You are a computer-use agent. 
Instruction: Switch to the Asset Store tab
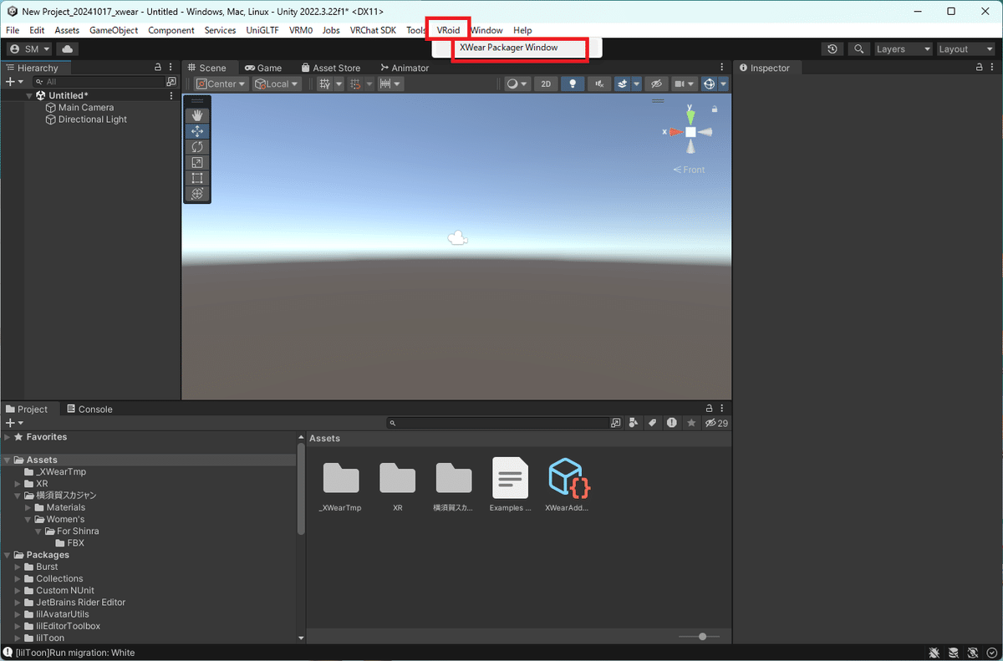tap(329, 68)
